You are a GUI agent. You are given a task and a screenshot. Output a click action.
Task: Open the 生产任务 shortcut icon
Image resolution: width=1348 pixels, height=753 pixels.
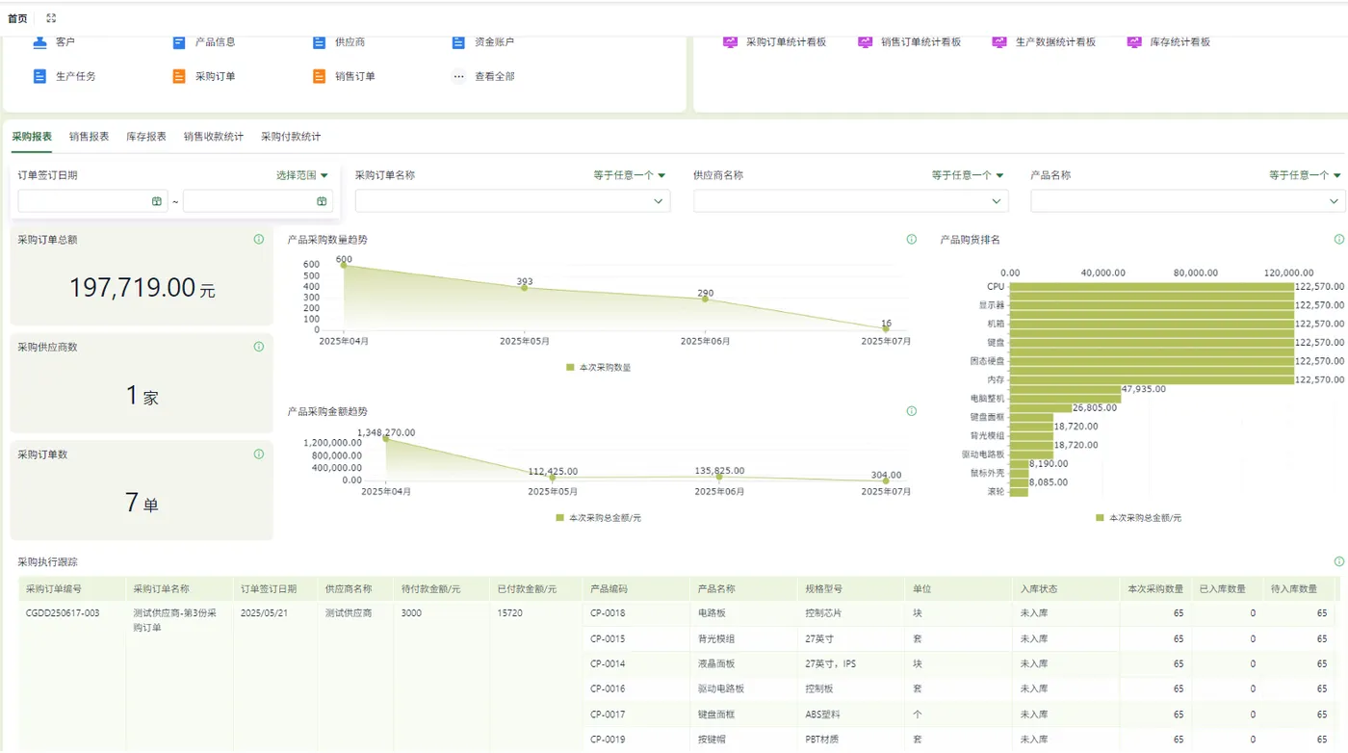(39, 76)
